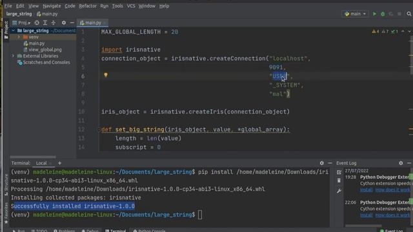Hide the Terminal panel with minus icon
Screen dimensions: 413x232
tap(330, 163)
